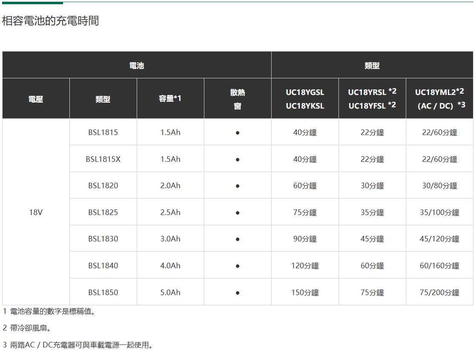The image size is (476, 350).
Task: Click the UC18YGSL UC18YKSL column header
Action: click(305, 99)
